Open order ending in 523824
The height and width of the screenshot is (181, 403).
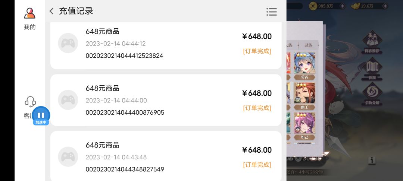click(166, 44)
